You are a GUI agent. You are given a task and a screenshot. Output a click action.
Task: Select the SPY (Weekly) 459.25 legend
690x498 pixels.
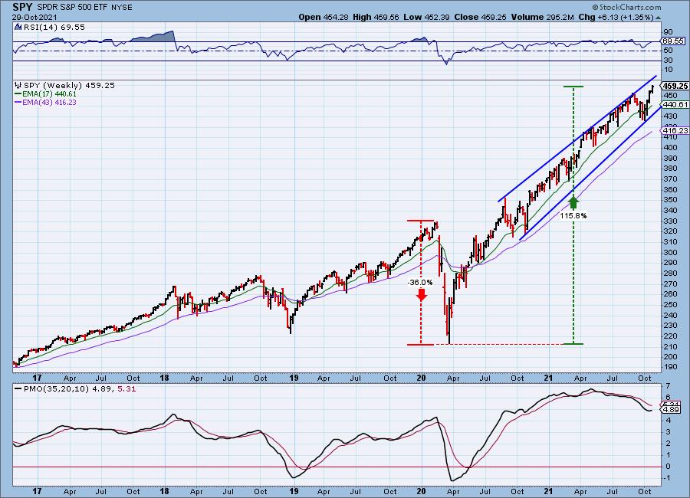point(69,85)
